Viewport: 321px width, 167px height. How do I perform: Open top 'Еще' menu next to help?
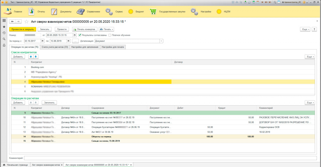305,29
